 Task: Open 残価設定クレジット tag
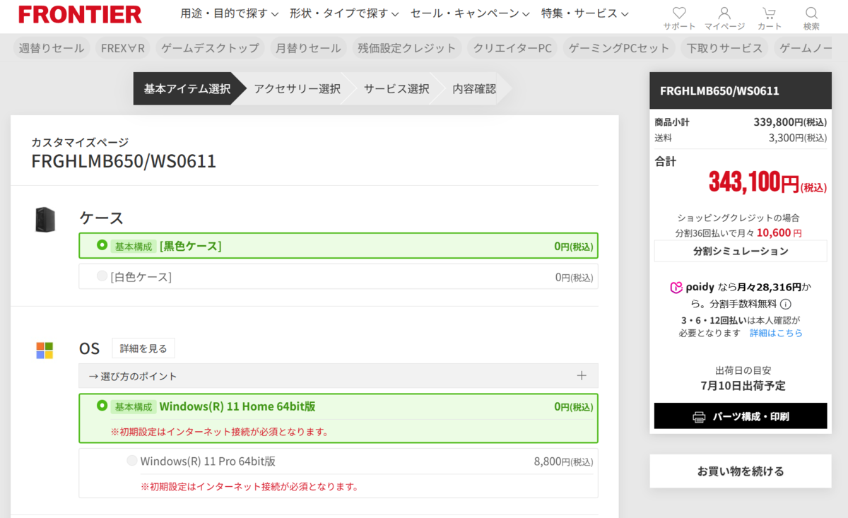tap(407, 48)
